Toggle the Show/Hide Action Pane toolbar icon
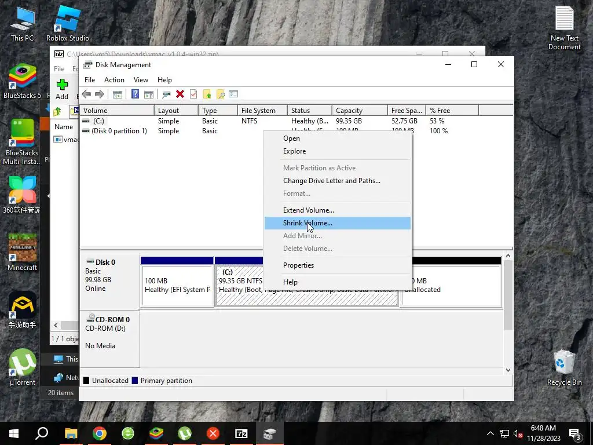 pyautogui.click(x=149, y=94)
